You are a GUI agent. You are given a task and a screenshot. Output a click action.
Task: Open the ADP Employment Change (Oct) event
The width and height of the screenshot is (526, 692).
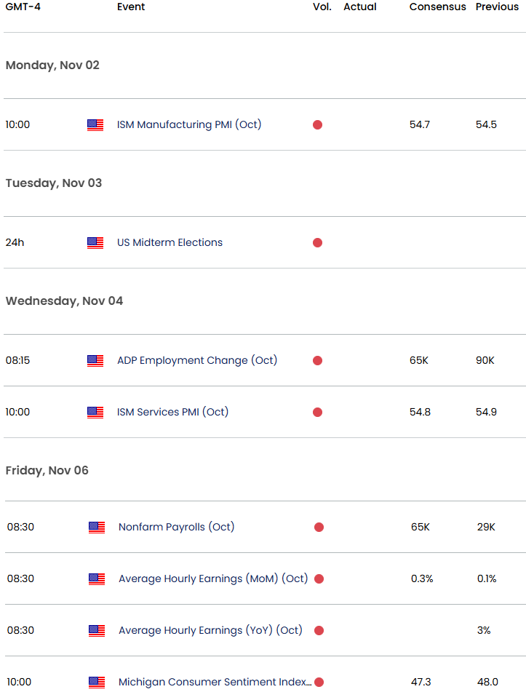(197, 360)
